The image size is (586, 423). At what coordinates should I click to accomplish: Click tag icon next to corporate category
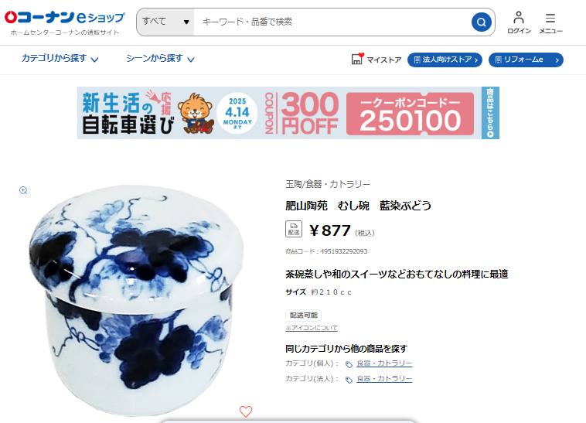tap(349, 380)
